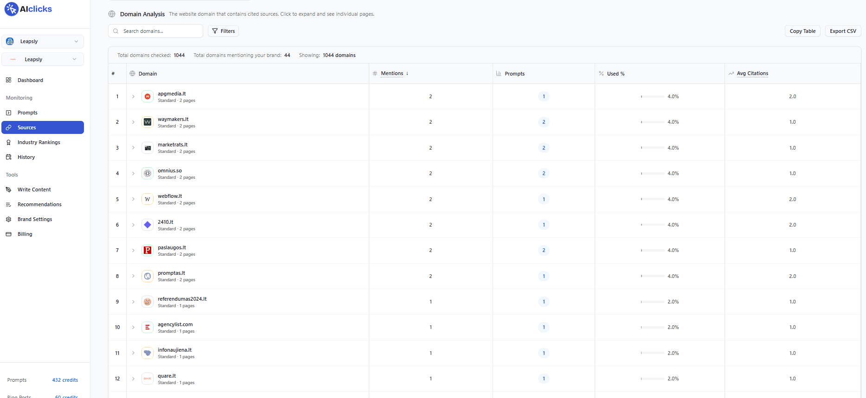Click the Filters button
This screenshot has width=866, height=398.
(x=223, y=31)
